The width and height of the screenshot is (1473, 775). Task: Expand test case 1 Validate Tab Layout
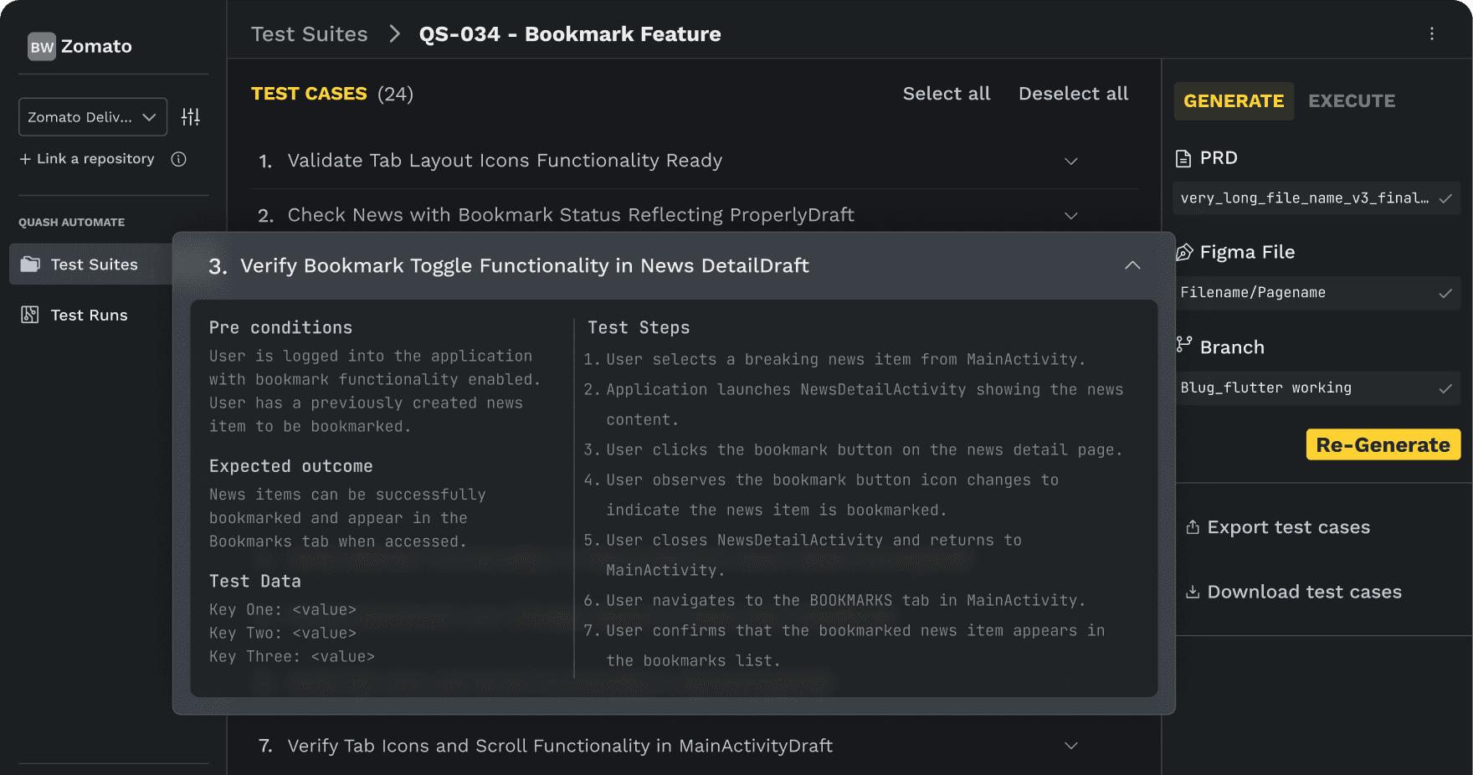pyautogui.click(x=1071, y=161)
